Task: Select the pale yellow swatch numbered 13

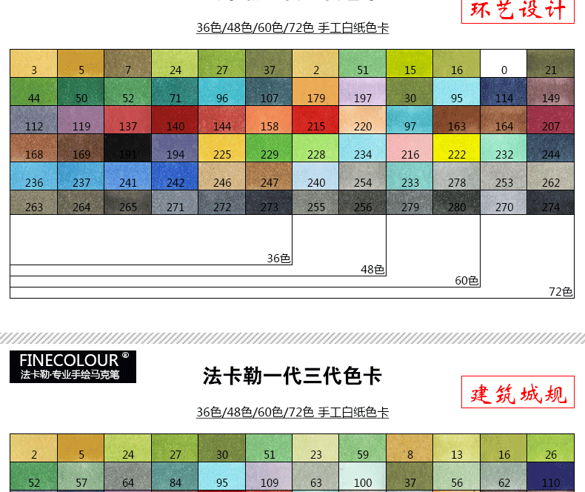Action: [x=457, y=448]
